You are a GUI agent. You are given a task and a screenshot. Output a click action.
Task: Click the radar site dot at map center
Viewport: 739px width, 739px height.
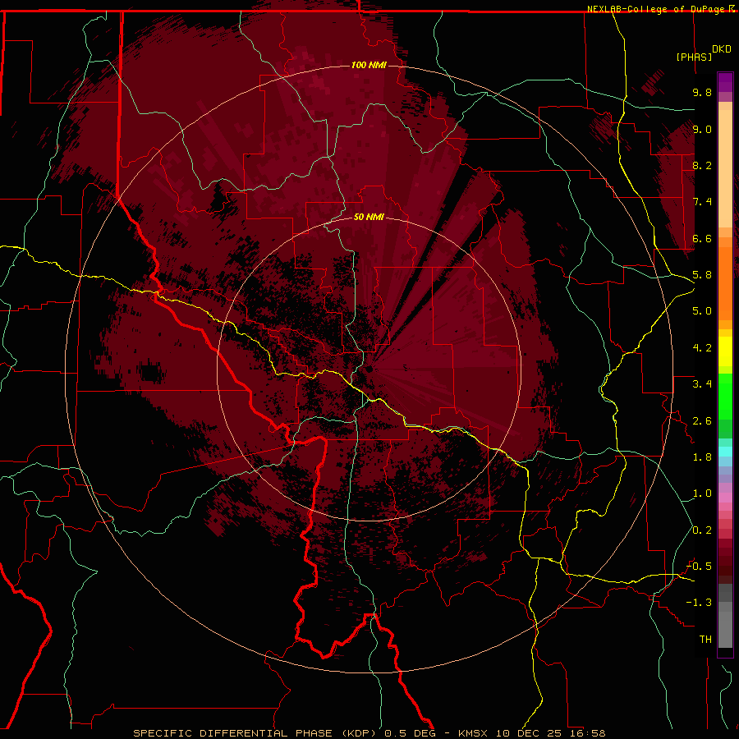369,369
